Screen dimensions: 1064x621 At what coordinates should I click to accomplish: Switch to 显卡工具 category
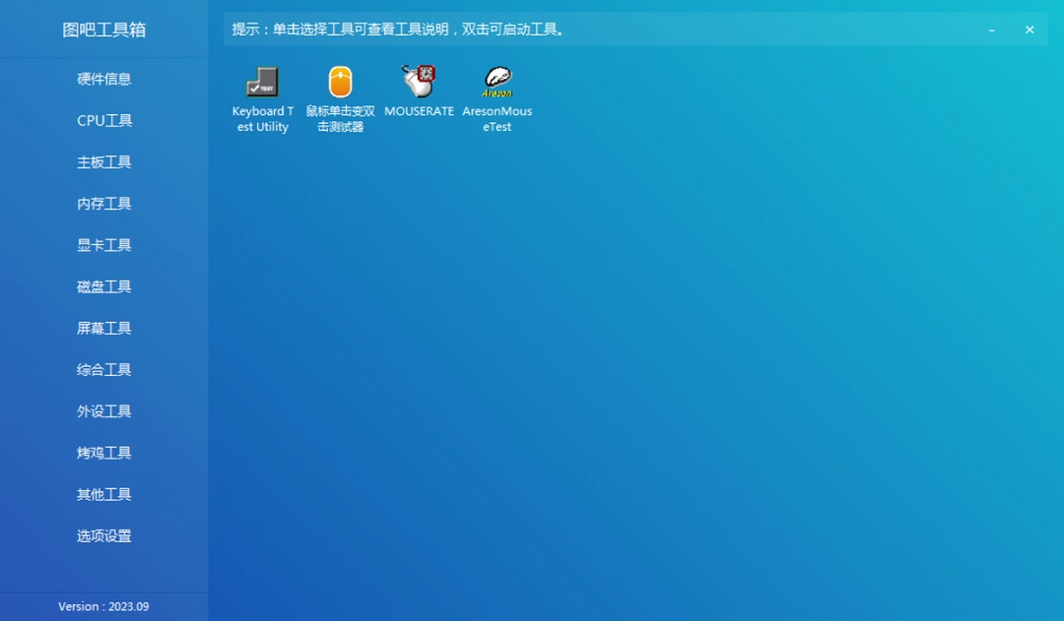(x=103, y=244)
